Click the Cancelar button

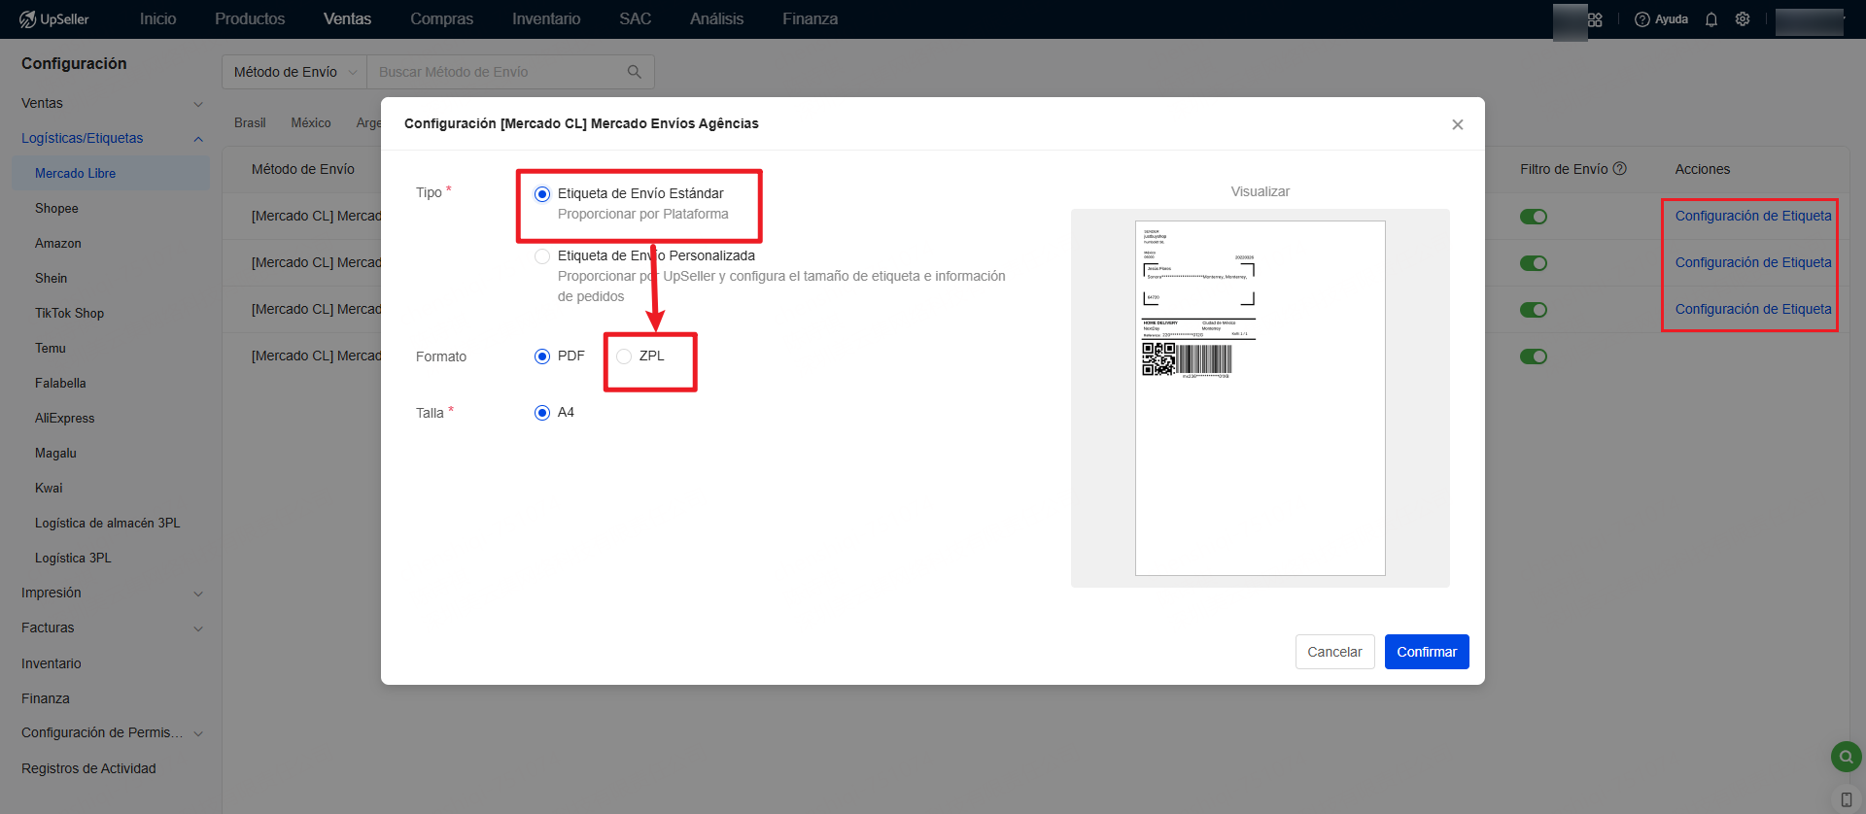[1334, 652]
